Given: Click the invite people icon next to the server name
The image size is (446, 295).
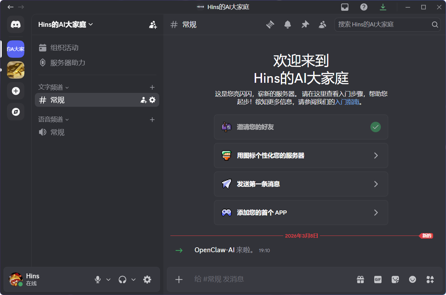Looking at the screenshot, I should 153,25.
